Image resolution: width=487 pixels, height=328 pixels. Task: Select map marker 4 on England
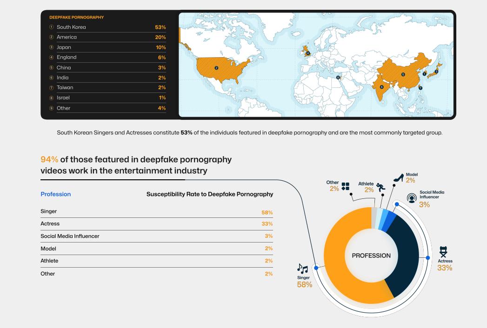pyautogui.click(x=308, y=53)
